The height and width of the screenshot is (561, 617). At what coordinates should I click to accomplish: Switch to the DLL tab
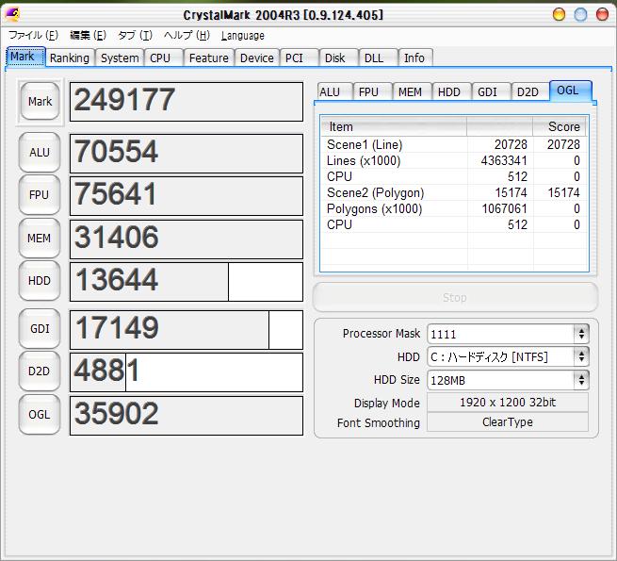378,58
